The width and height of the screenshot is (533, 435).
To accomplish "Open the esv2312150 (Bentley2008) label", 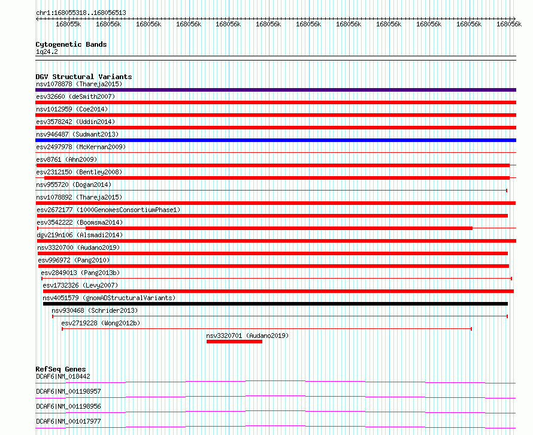I will [x=79, y=172].
